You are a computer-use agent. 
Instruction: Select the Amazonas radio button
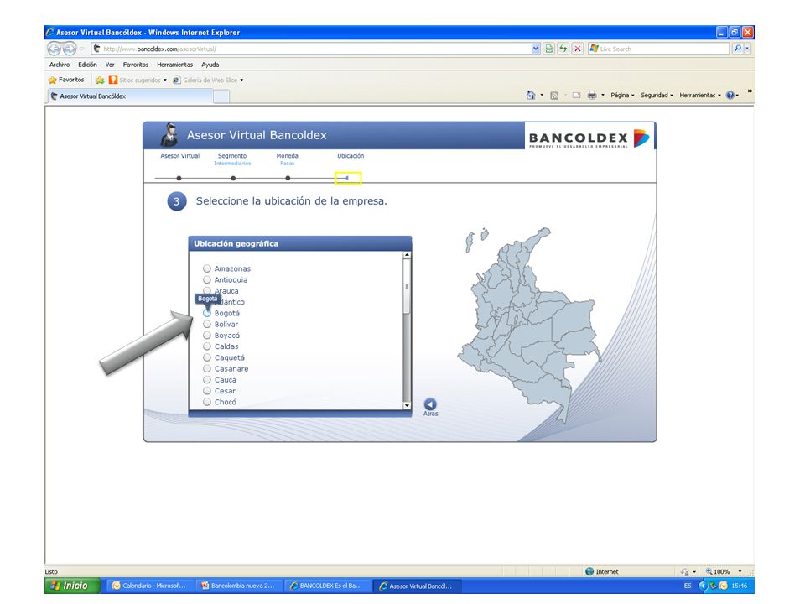tap(207, 268)
